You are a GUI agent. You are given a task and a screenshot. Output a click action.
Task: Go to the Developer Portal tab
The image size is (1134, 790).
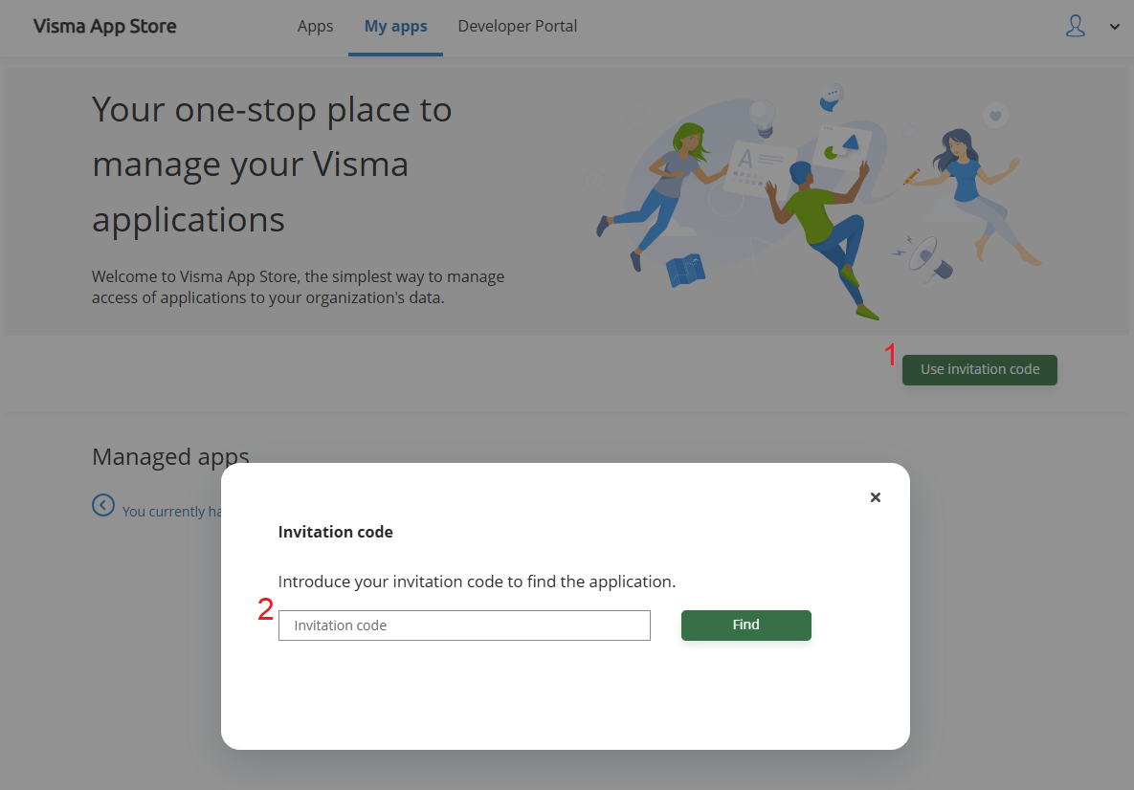[x=517, y=26]
